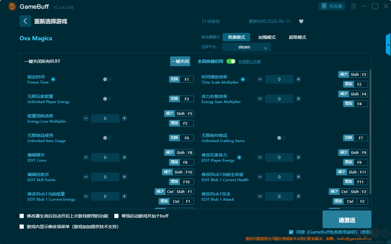Click the star beside EDIT Player Energy
Image resolution: width=391 pixels, height=244 pixels.
point(239,157)
